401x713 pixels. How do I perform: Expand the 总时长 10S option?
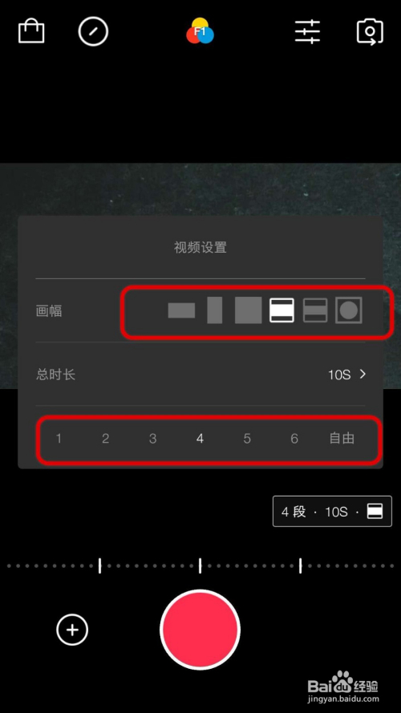(x=200, y=375)
